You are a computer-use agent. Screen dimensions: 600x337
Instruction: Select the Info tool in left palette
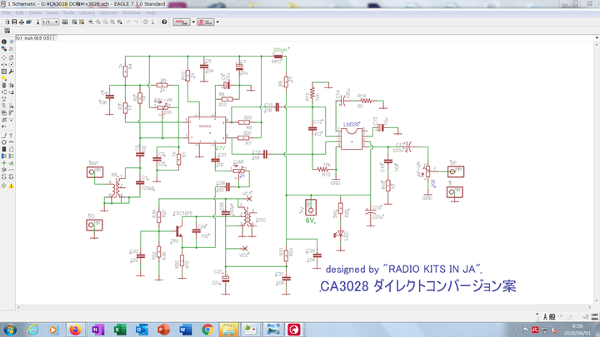4,42
